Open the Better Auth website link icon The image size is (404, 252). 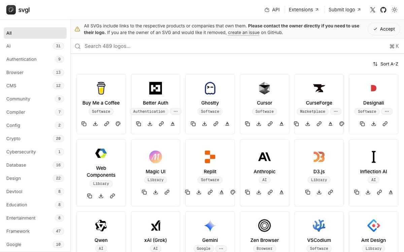click(161, 124)
